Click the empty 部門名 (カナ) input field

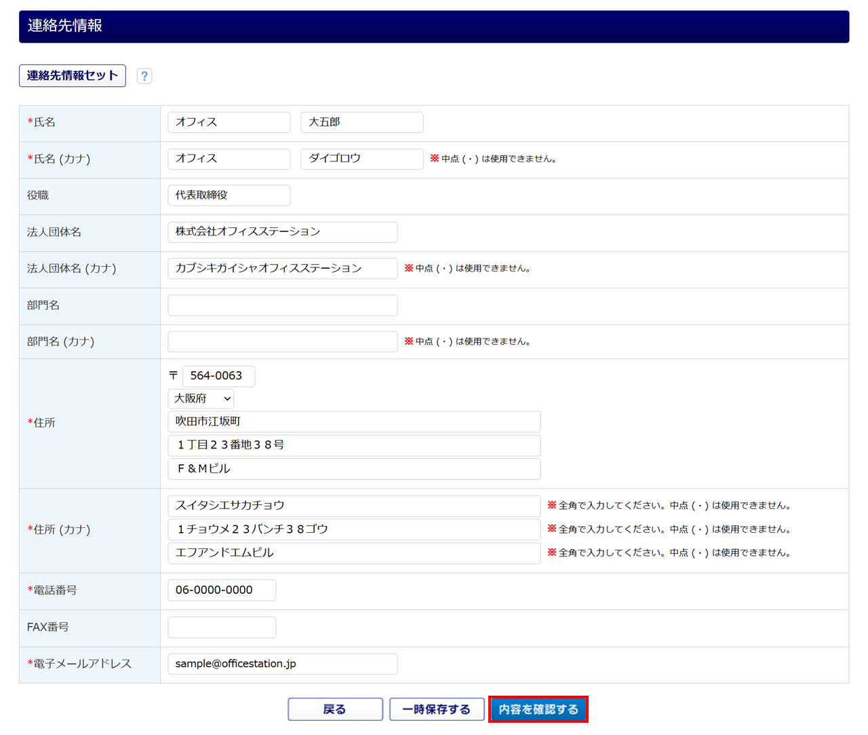pos(282,341)
